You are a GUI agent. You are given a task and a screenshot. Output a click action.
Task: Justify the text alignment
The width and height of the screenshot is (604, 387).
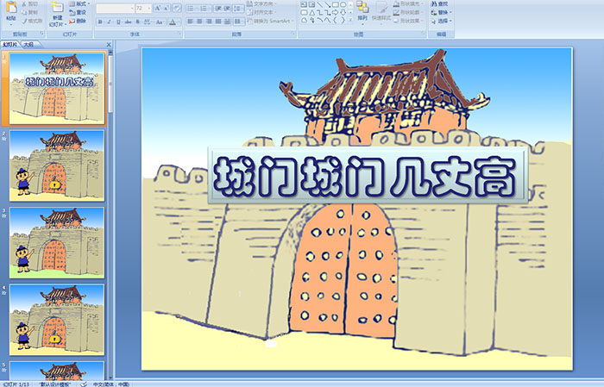218,22
